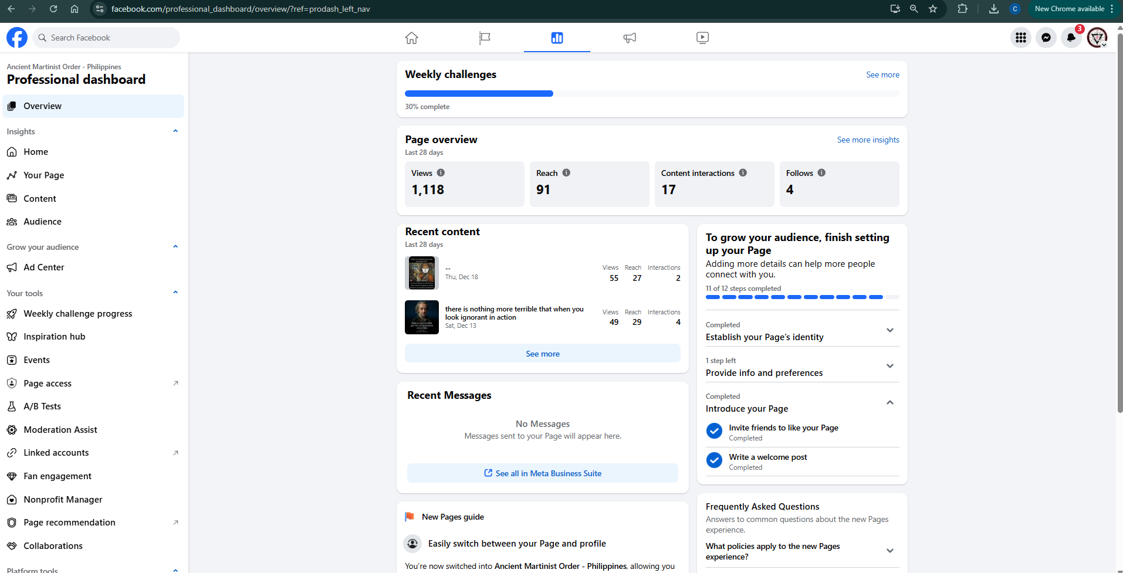Viewport: 1123px width, 573px height.
Task: Toggle the Invite friends completed checkmark
Action: [714, 431]
